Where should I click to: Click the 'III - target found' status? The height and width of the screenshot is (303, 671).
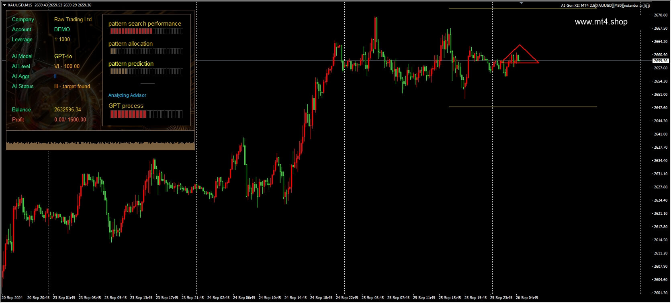(72, 86)
